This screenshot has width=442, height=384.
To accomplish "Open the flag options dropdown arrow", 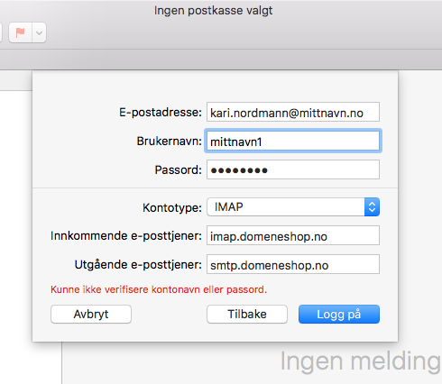I will [x=39, y=32].
